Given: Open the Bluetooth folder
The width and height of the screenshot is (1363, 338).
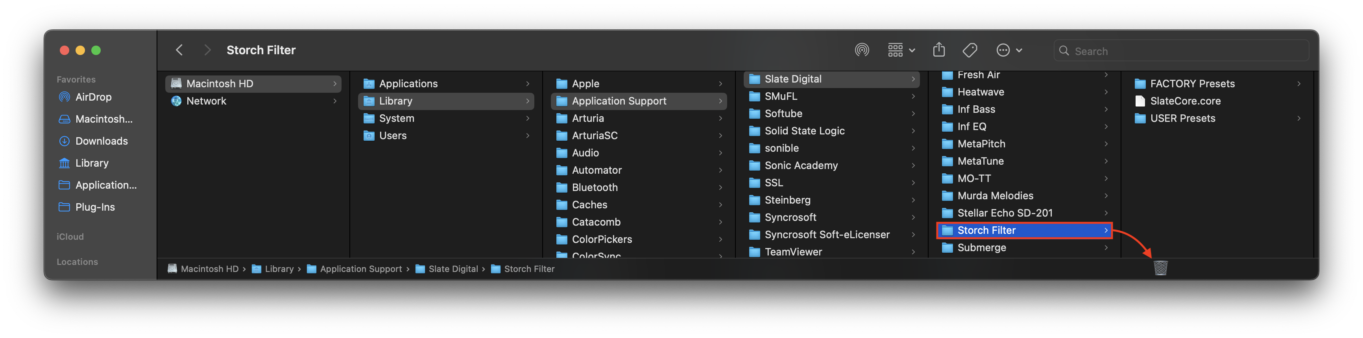Looking at the screenshot, I should click(x=639, y=187).
